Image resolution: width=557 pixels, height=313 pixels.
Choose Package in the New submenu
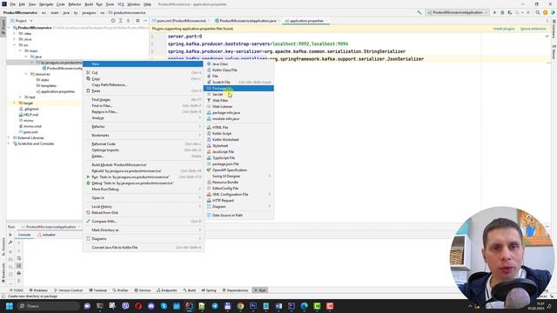coord(238,88)
